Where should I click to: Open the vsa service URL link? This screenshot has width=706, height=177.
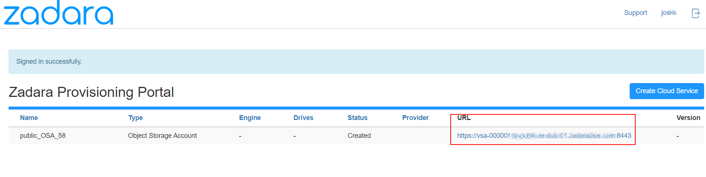[x=544, y=136]
